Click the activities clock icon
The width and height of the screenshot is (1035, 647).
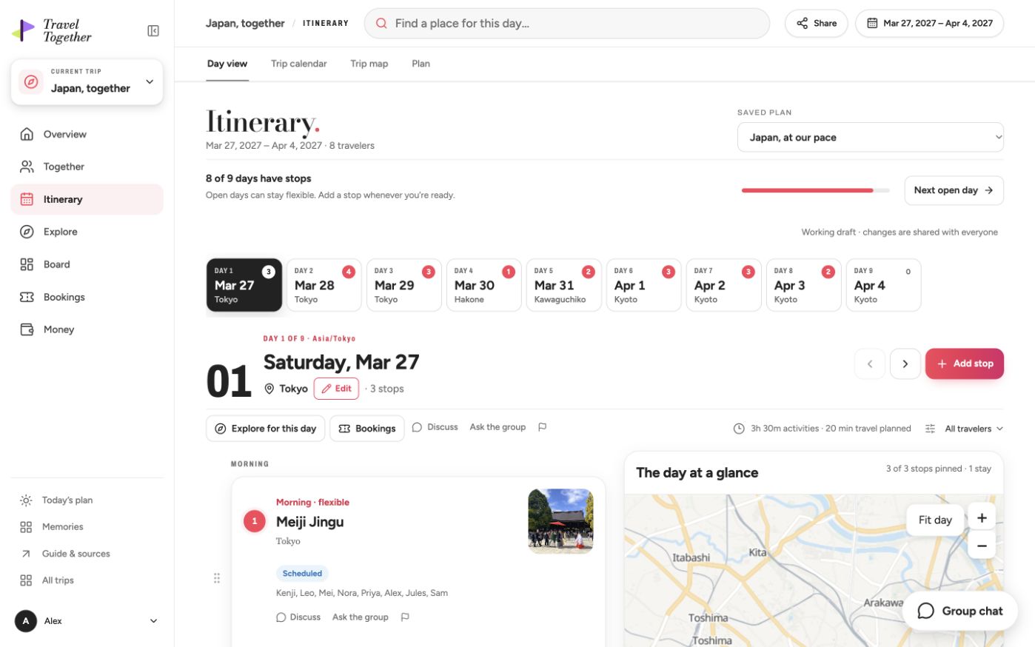click(739, 429)
